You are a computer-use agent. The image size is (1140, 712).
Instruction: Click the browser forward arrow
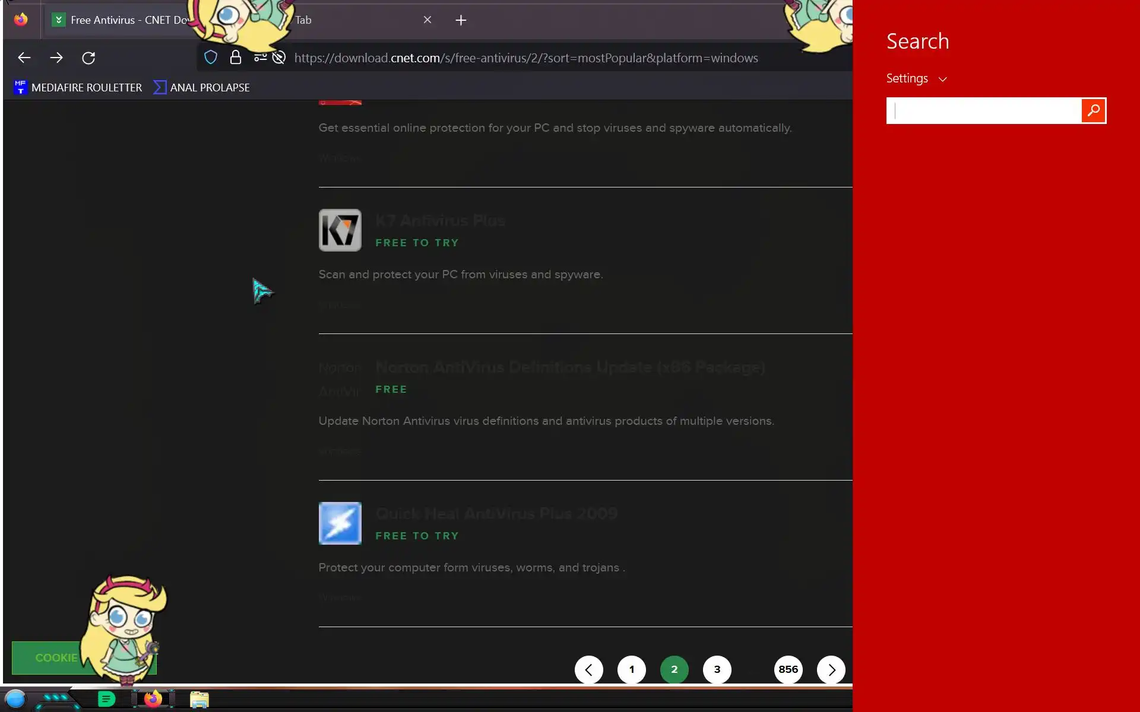(x=56, y=58)
